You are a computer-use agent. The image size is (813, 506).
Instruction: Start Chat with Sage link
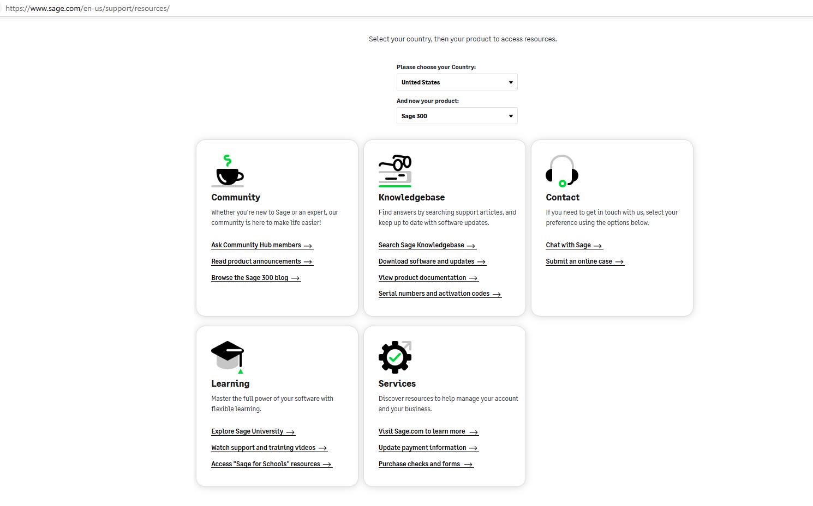coord(574,246)
